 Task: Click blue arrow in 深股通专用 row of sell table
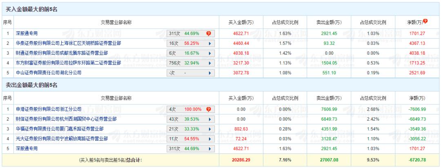[x=209, y=149]
